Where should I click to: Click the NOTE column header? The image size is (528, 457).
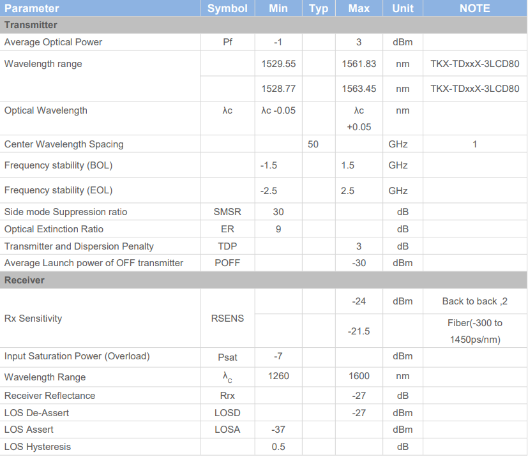coord(475,8)
